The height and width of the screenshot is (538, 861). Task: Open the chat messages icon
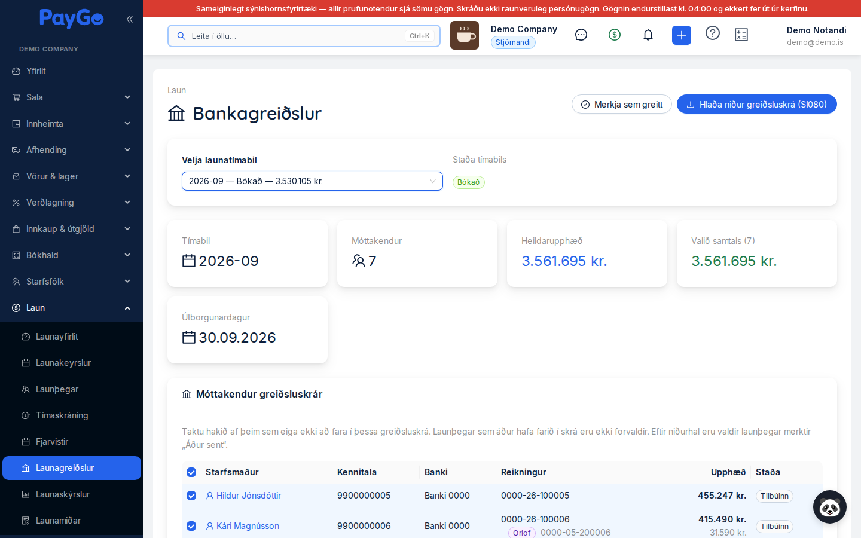point(581,35)
